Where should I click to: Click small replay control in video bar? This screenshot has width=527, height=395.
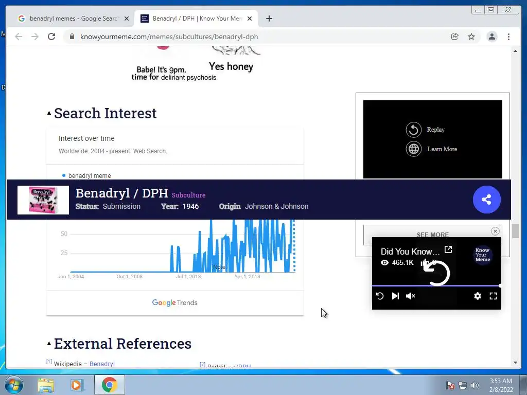pos(380,296)
